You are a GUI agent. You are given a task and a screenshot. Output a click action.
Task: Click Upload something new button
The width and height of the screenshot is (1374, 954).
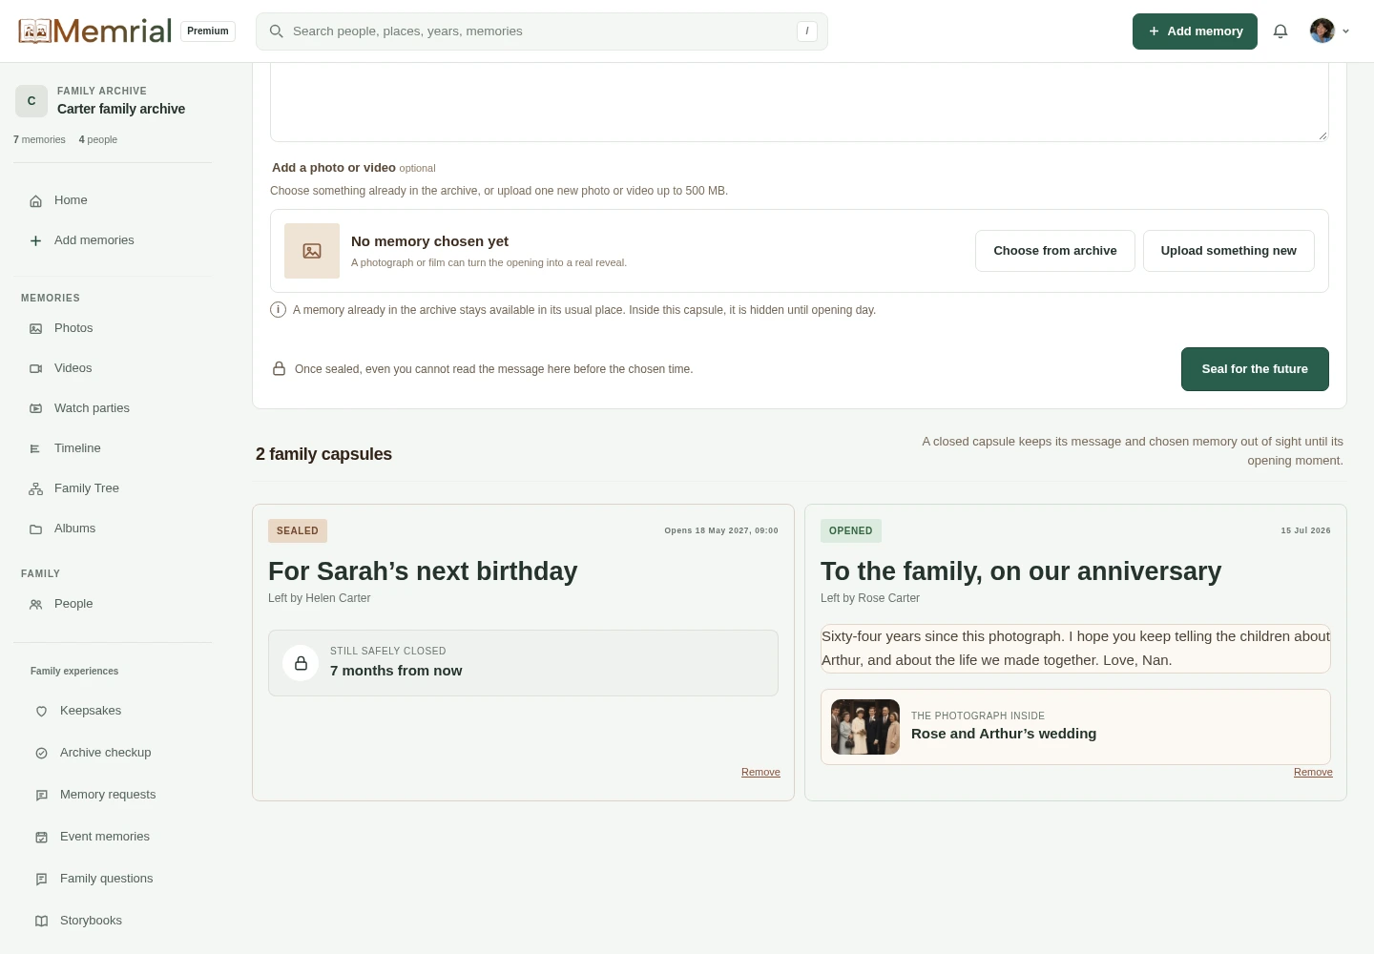tap(1229, 251)
